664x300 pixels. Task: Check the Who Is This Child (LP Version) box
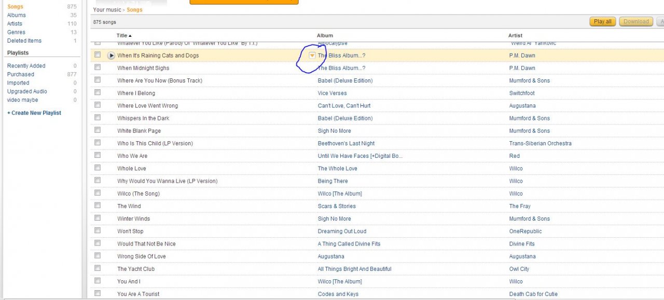(98, 143)
